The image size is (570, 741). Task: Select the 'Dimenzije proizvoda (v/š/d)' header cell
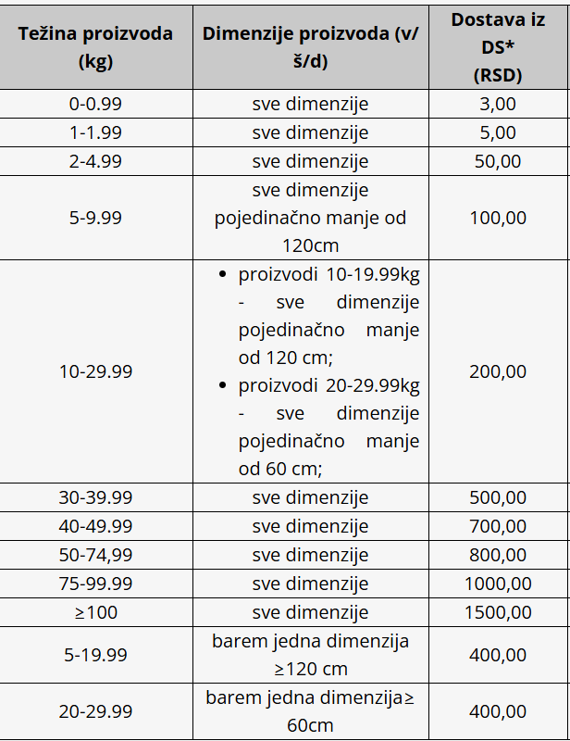point(310,46)
